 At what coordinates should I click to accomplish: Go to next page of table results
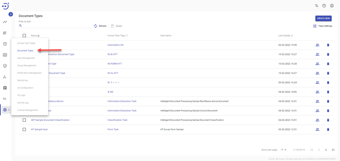click(326, 150)
